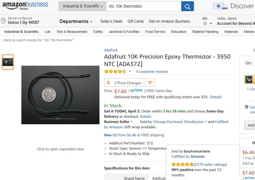Expand the Business Seller dropdown arrow
The height and width of the screenshot is (180, 255).
click(x=132, y=122)
